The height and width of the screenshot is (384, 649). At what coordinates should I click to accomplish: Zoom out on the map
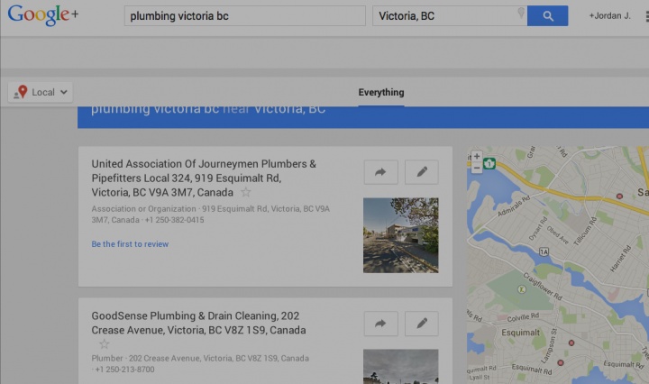point(477,168)
